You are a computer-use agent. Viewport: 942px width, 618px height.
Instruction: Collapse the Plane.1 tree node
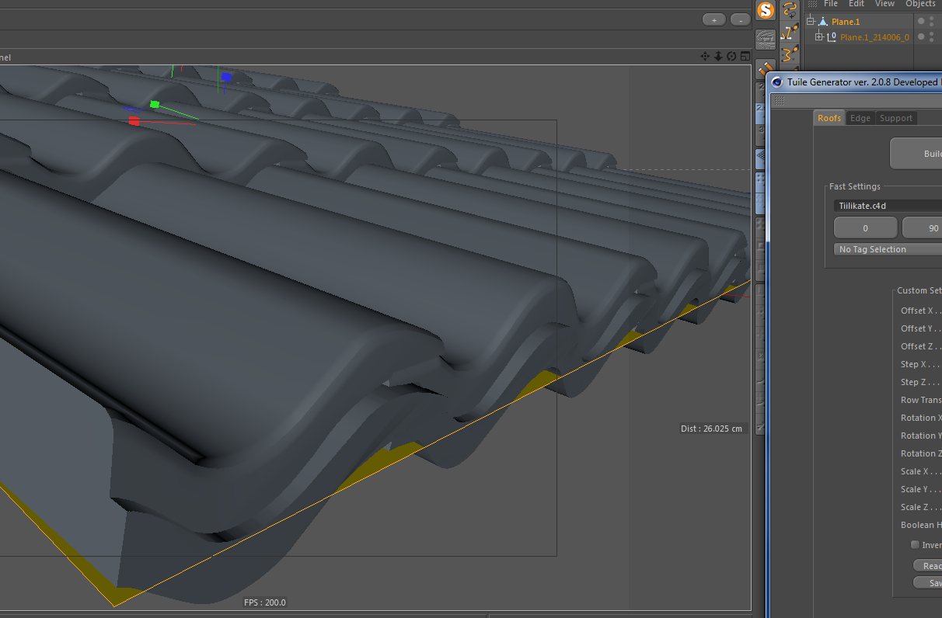811,22
